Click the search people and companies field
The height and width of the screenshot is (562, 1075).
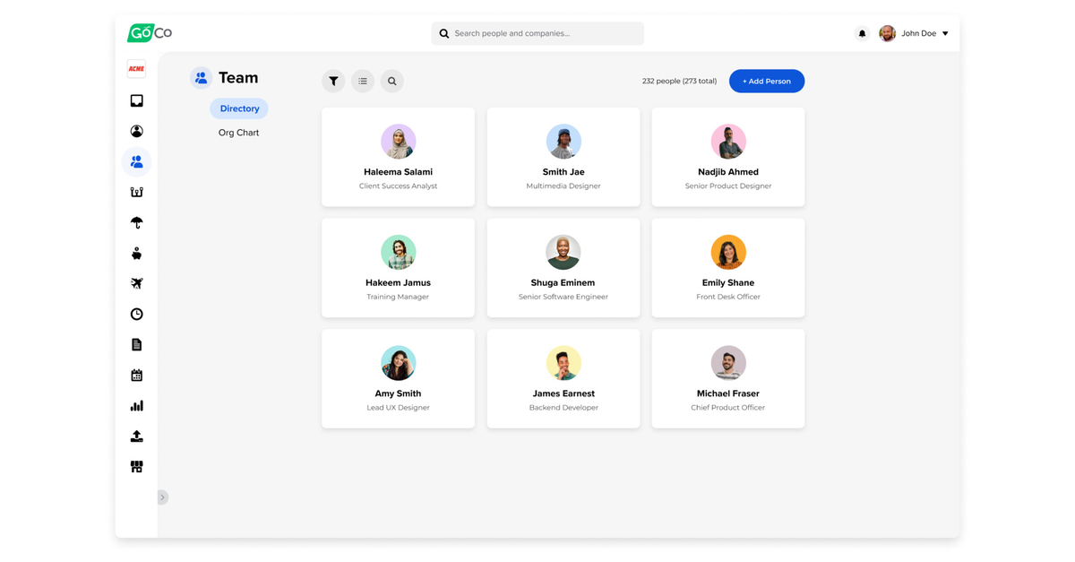tap(537, 33)
